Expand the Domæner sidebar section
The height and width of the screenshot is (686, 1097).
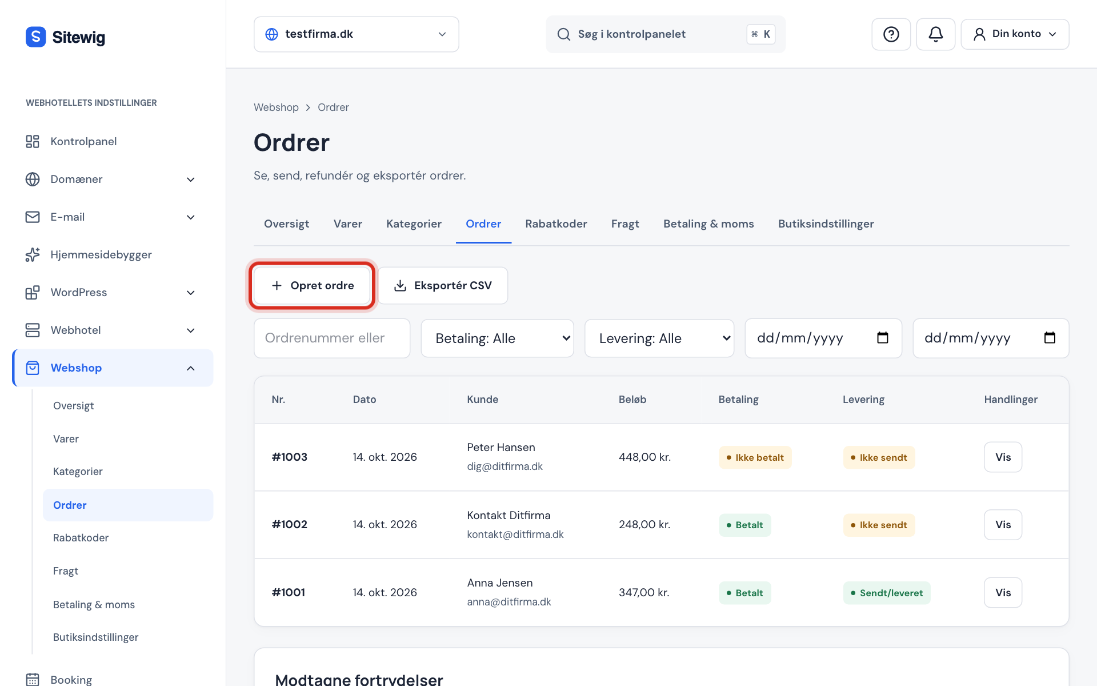tap(191, 180)
